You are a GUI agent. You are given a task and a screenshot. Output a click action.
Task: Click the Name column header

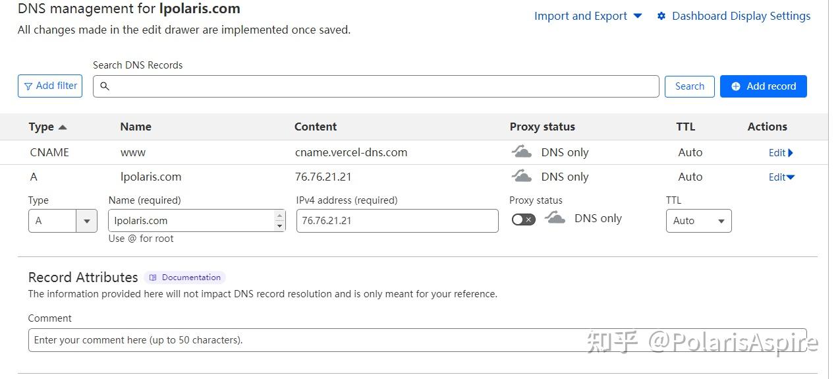coord(136,127)
